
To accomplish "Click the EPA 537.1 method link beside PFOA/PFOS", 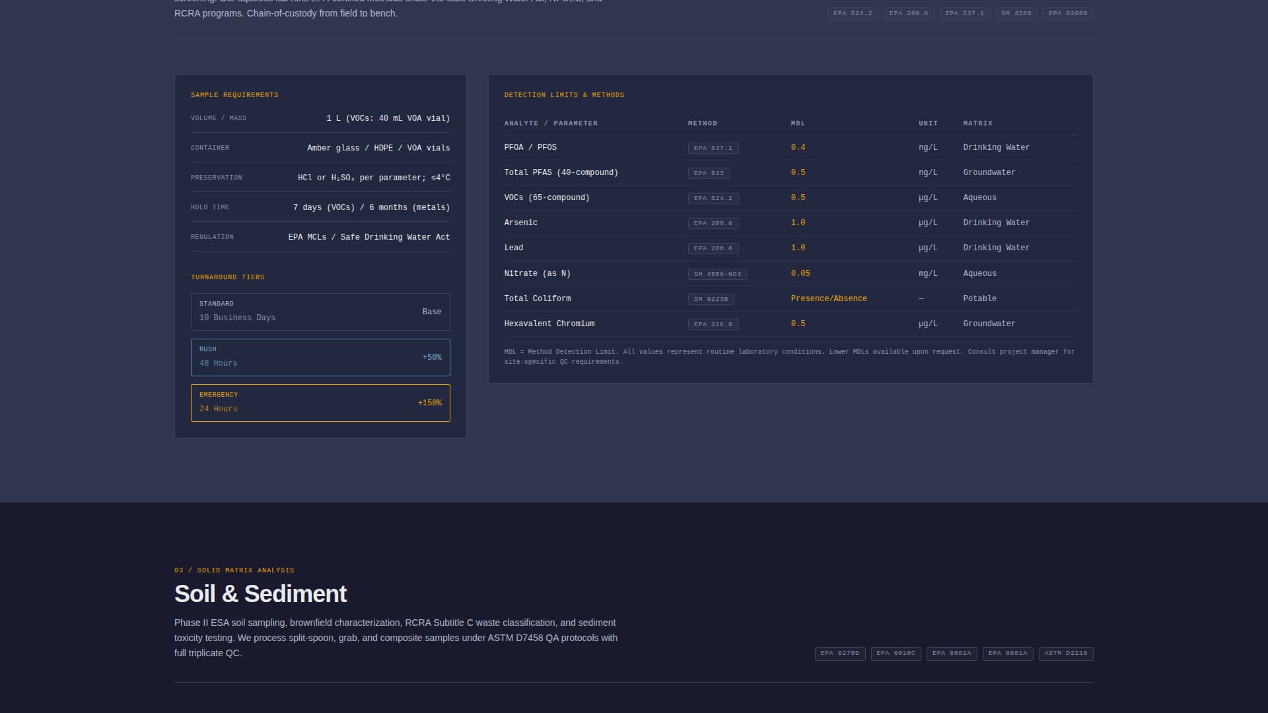I will [x=713, y=148].
